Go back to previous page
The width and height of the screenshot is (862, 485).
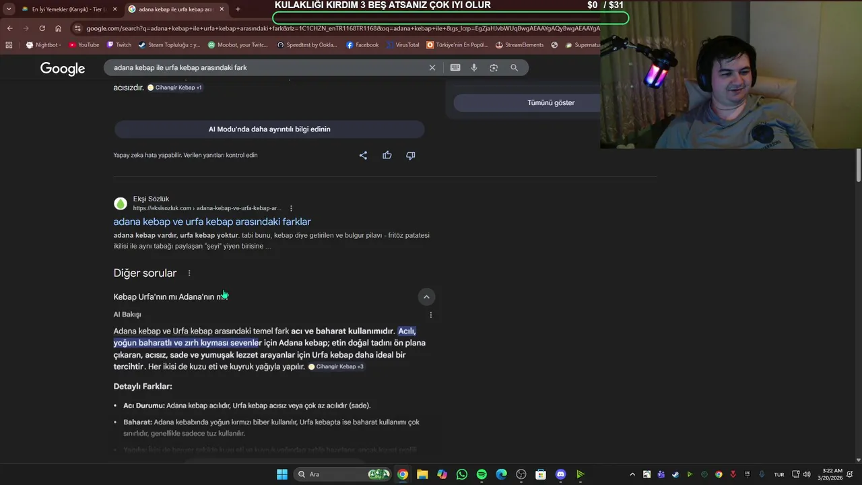click(10, 28)
